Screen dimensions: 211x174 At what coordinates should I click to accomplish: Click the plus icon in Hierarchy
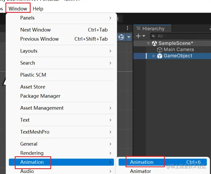tap(138, 36)
